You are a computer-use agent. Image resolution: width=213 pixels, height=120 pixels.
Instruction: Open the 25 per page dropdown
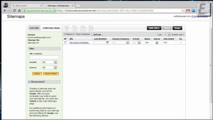tap(167, 35)
